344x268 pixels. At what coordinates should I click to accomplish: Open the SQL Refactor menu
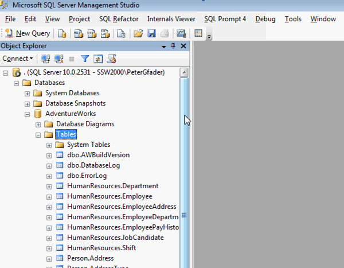coord(119,19)
